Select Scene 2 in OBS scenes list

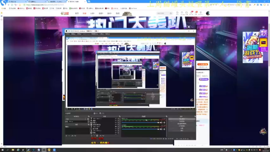[x=77, y=127]
